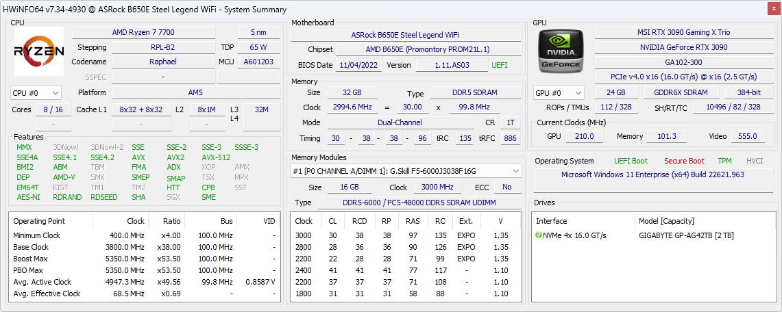Close the System Summary window
This screenshot has height=312, width=782.
(770, 9)
